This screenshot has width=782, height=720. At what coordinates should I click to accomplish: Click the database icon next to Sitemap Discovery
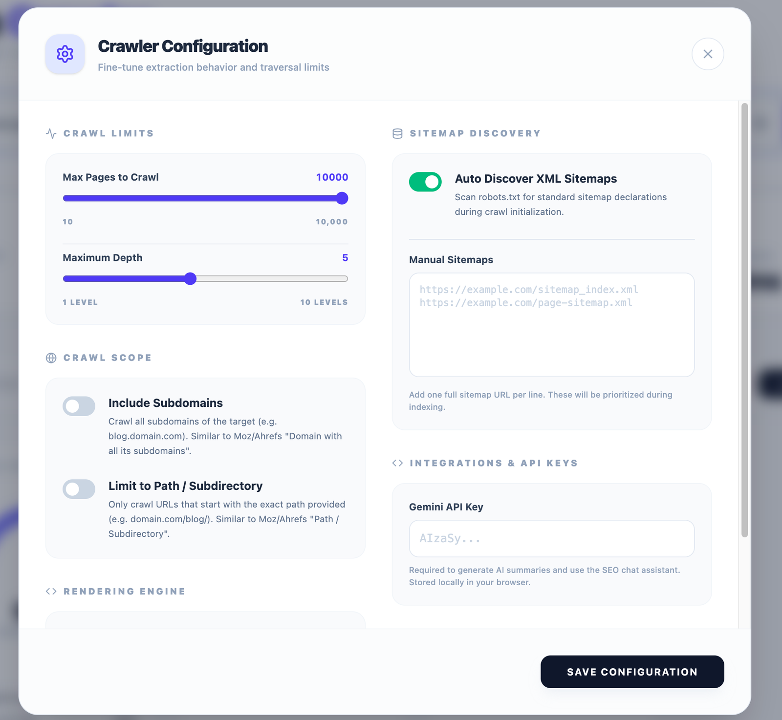(398, 133)
